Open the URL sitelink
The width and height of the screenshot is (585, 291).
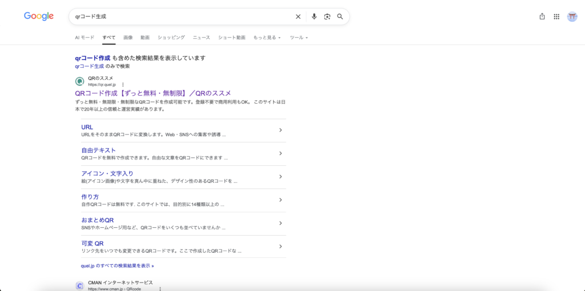coord(87,127)
